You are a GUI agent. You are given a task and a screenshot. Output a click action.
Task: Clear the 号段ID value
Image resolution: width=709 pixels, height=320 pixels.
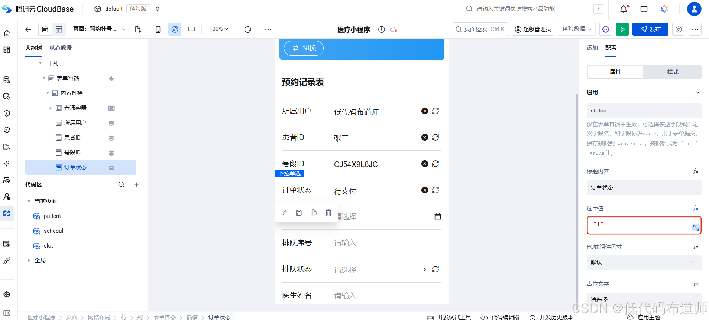(x=425, y=164)
